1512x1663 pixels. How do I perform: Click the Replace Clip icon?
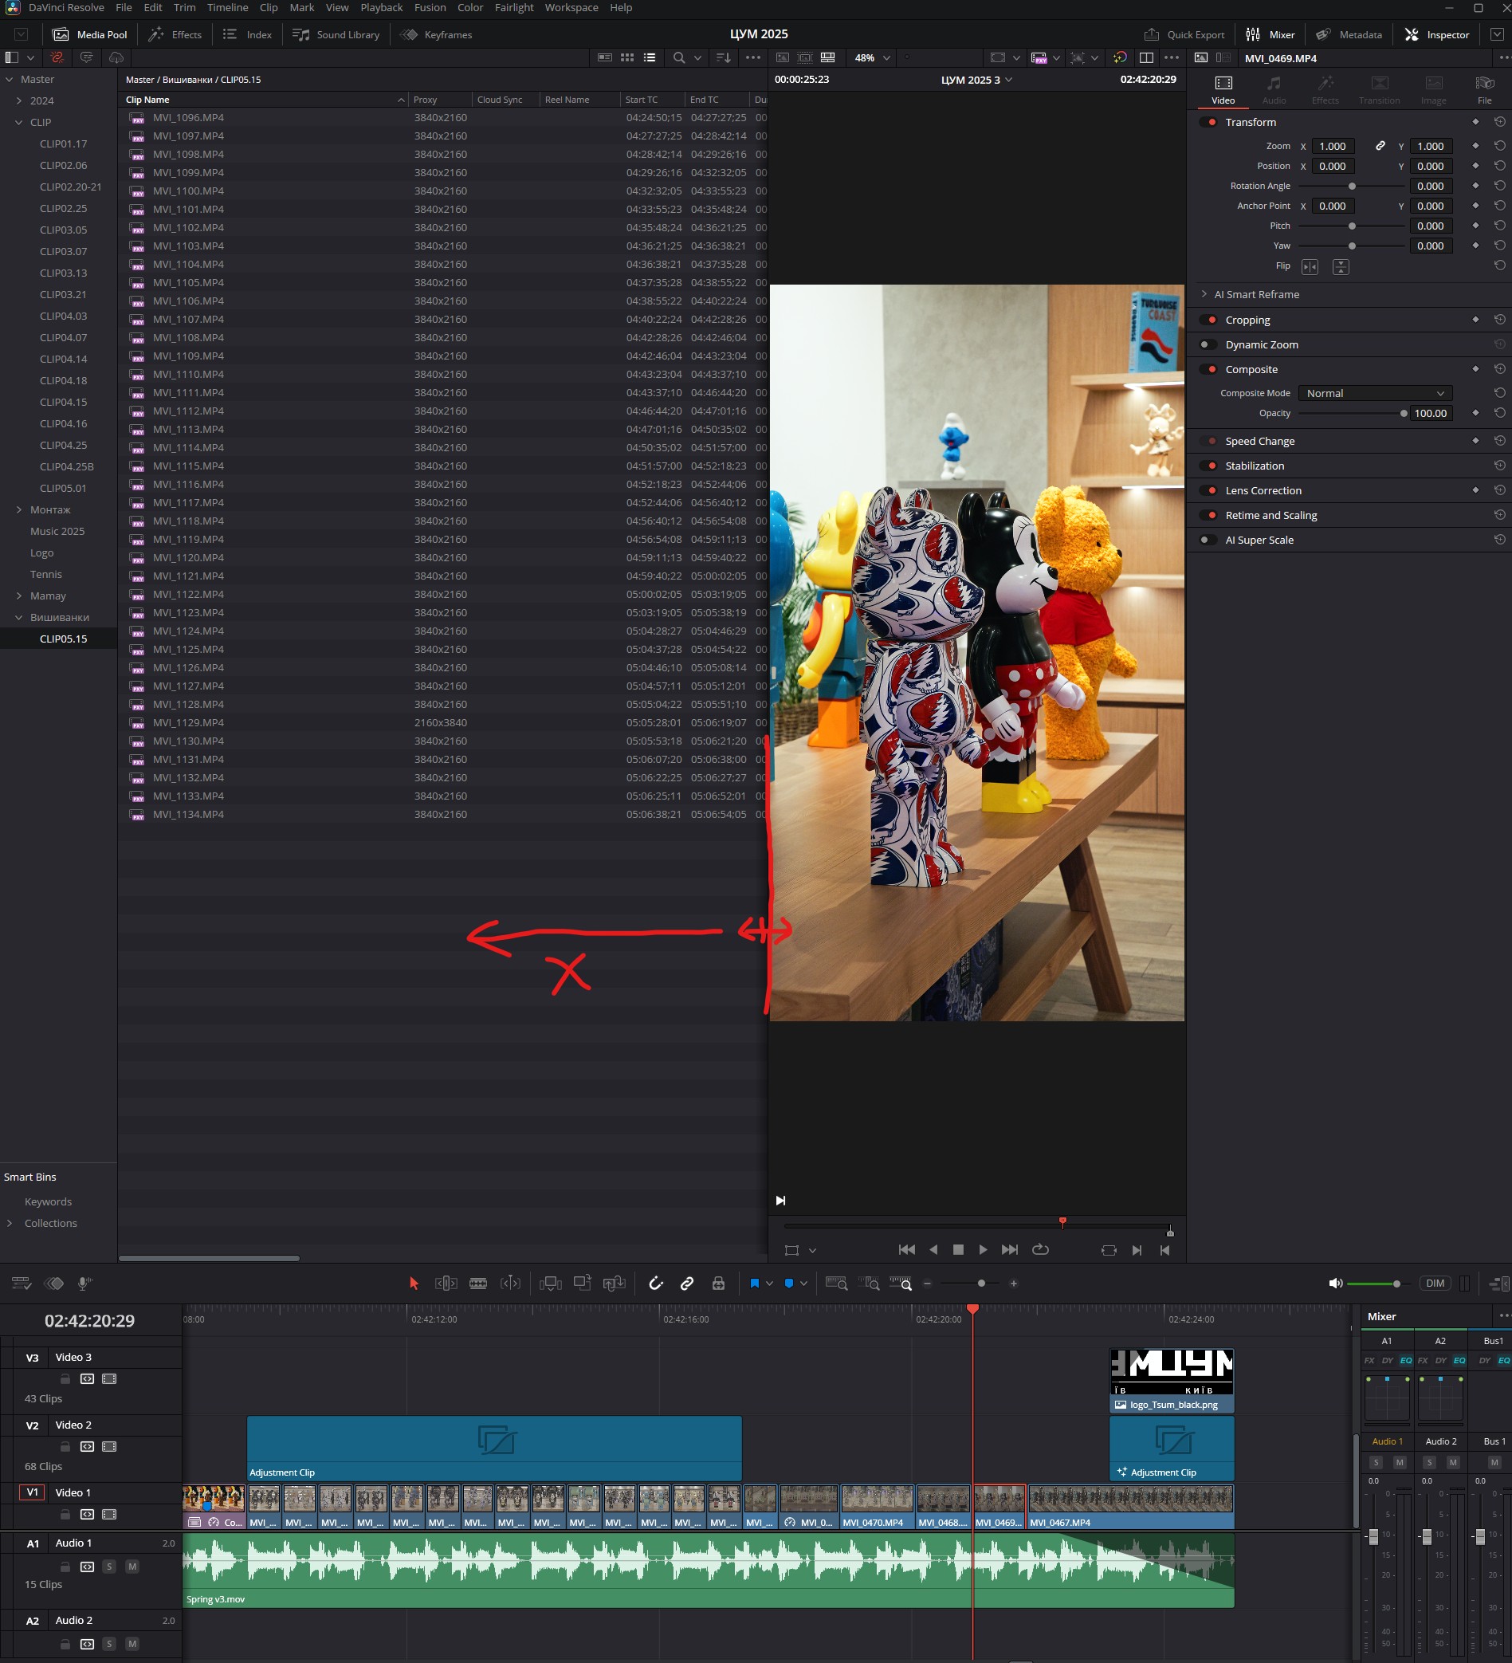pyautogui.click(x=615, y=1283)
